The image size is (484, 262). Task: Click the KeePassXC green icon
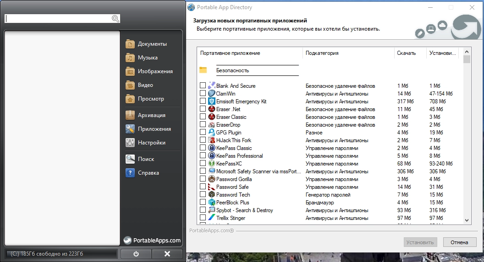pyautogui.click(x=211, y=164)
